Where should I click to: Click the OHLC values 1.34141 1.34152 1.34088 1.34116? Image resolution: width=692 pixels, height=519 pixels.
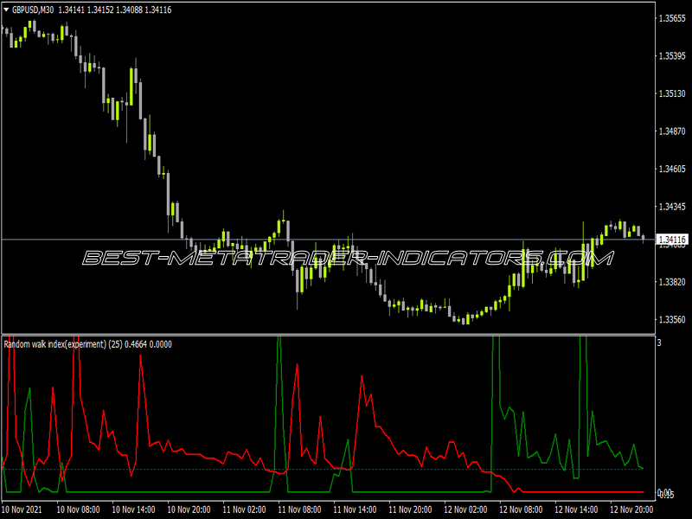coord(115,10)
